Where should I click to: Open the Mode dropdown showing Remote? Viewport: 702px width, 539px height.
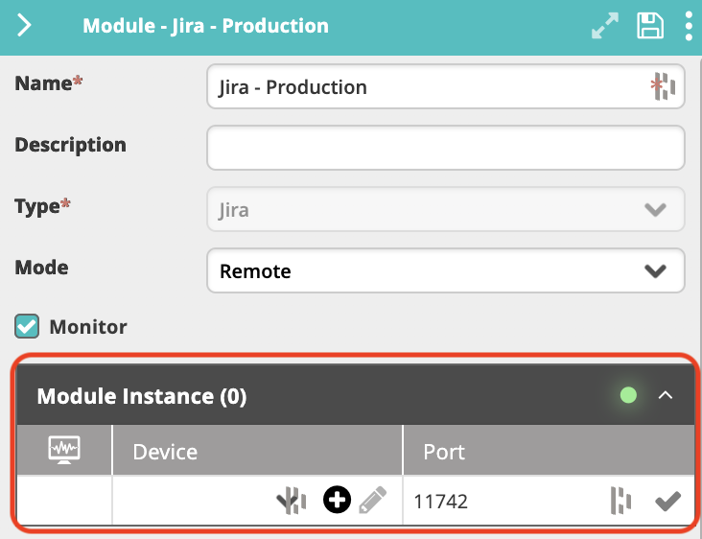[x=446, y=270]
